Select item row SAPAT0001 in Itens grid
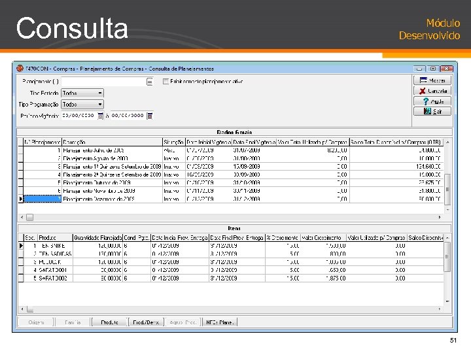Screen dimensions: 471x353 click(x=231, y=270)
